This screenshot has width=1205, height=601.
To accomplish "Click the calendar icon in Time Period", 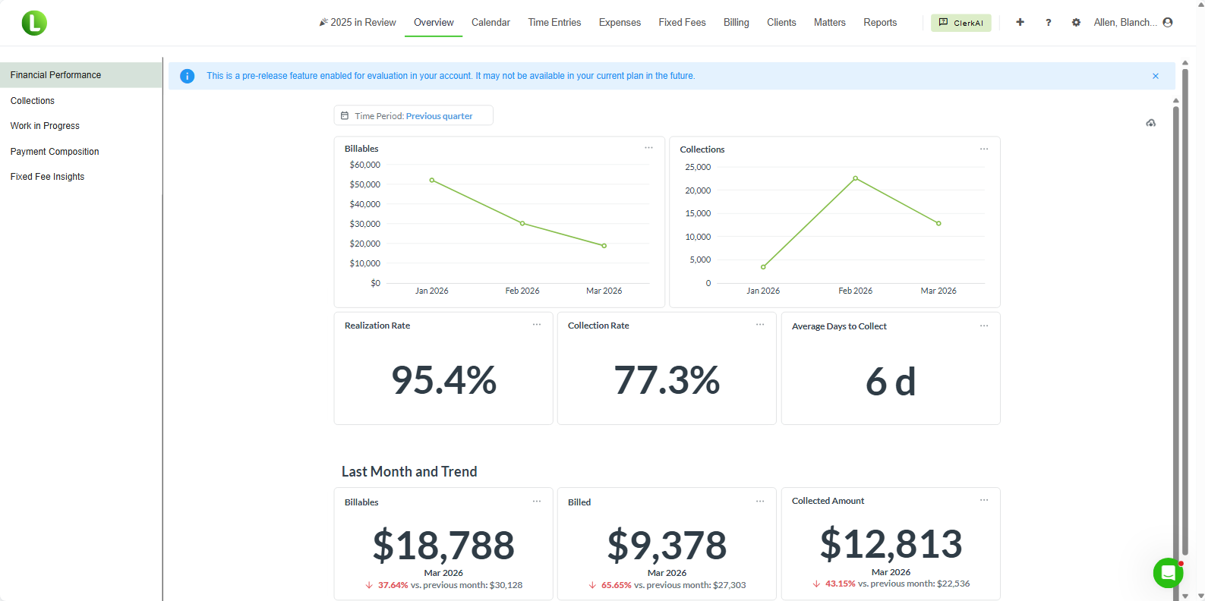I will 345,116.
